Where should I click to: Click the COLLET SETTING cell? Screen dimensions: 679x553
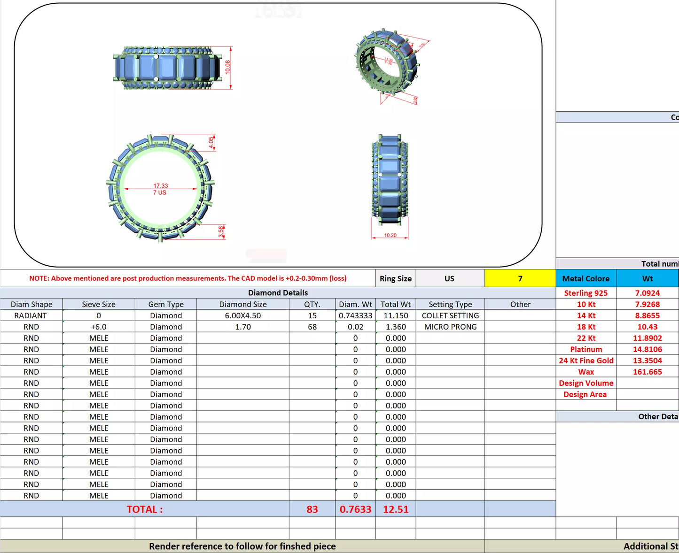tap(450, 315)
